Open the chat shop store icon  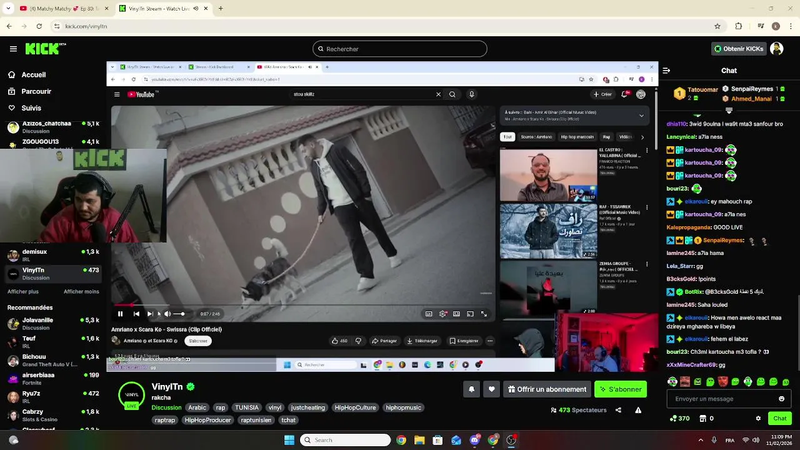702,418
